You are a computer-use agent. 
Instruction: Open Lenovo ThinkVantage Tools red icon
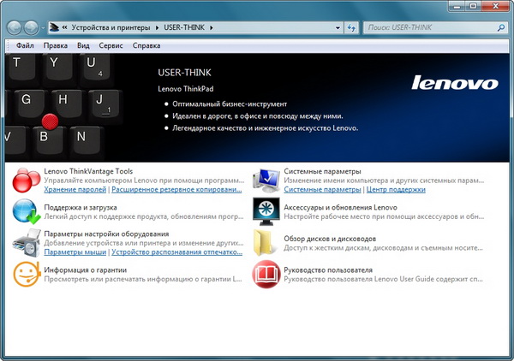pos(26,180)
